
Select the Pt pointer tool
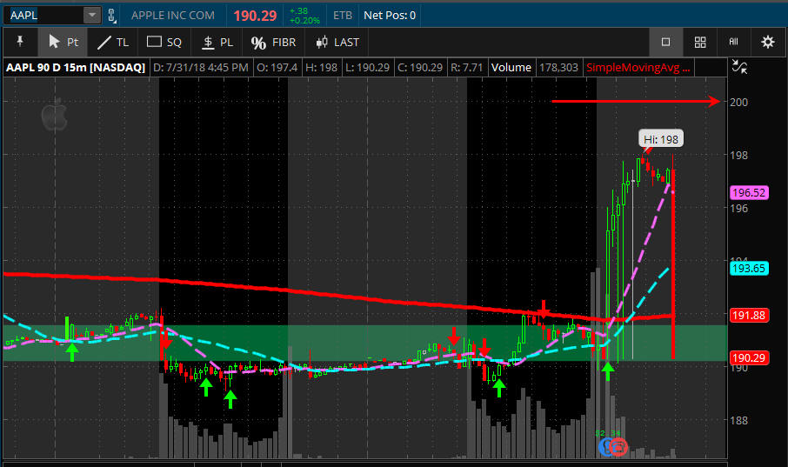pos(63,42)
